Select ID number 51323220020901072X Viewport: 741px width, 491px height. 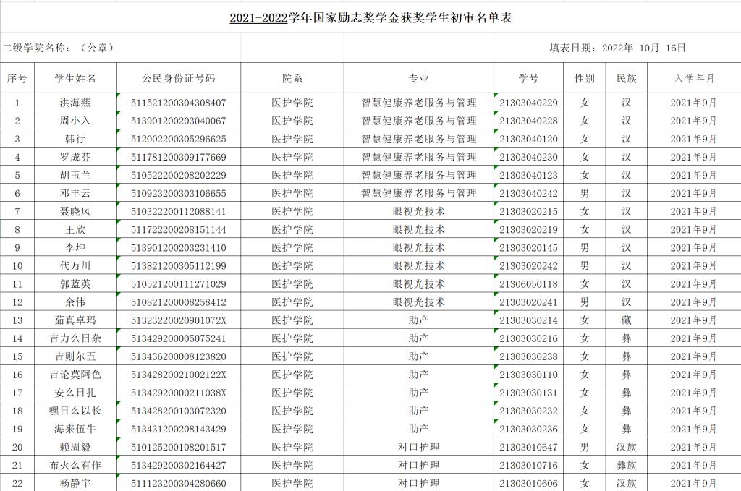pos(179,320)
